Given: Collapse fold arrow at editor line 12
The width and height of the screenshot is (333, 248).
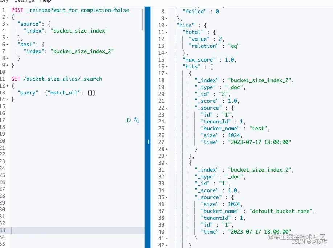Looking at the screenshot, I should point(7,86).
